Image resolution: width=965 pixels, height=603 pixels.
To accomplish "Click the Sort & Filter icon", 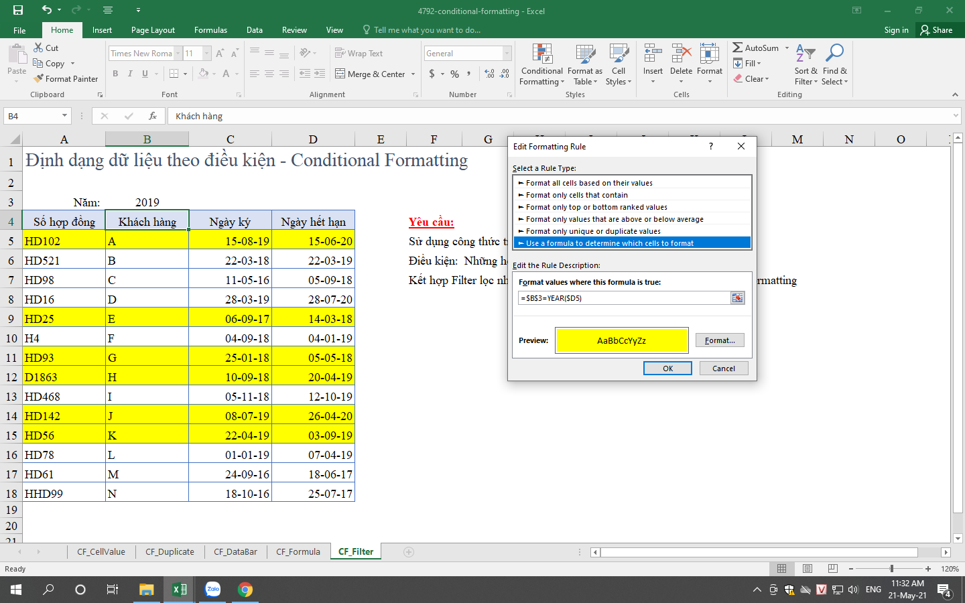I will click(x=806, y=55).
